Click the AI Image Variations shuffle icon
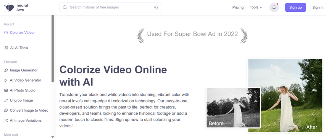Viewport: 326px width, 138px height. [6, 121]
